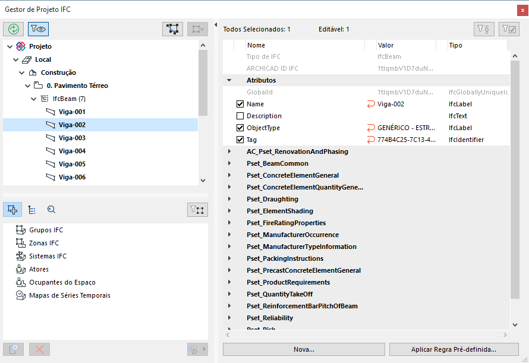The image size is (529, 363).
Task: Open the search magnifier icon
Action: pyautogui.click(x=51, y=209)
